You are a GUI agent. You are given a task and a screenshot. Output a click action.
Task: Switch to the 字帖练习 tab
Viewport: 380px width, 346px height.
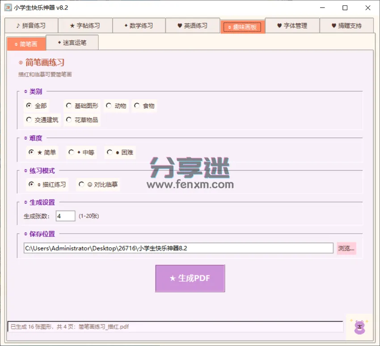point(85,25)
